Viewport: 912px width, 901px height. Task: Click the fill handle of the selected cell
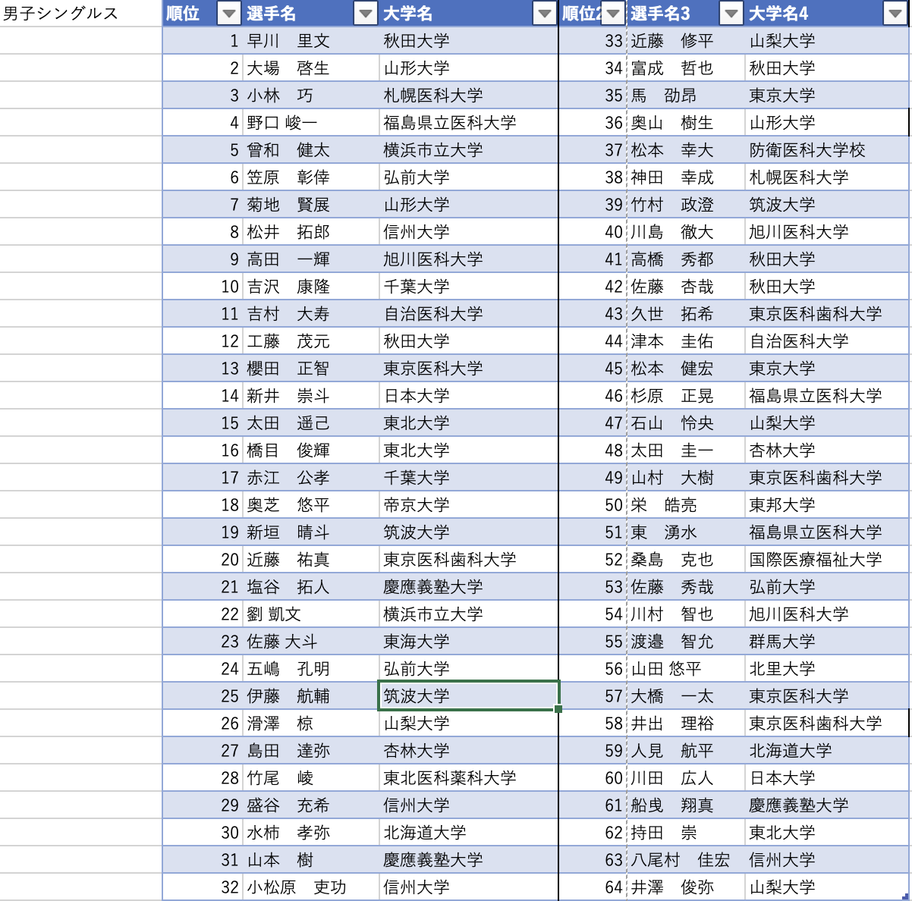click(558, 709)
